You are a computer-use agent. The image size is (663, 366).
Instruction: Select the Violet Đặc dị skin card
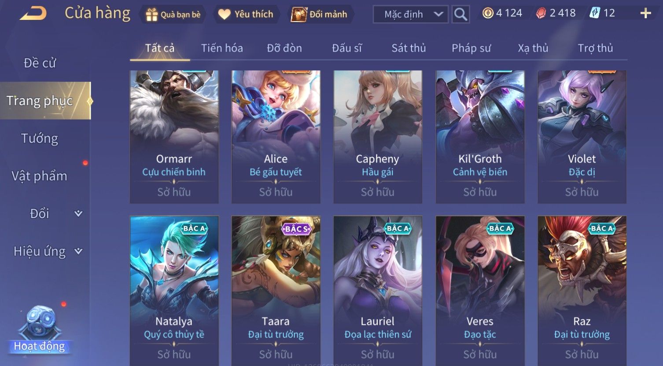[x=582, y=137]
